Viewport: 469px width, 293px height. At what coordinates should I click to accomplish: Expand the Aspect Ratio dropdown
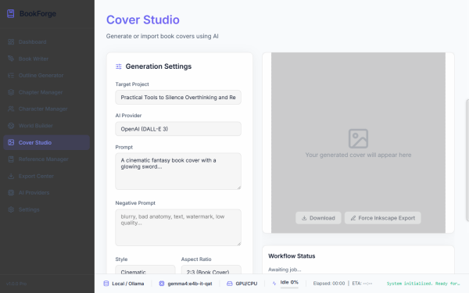point(211,270)
